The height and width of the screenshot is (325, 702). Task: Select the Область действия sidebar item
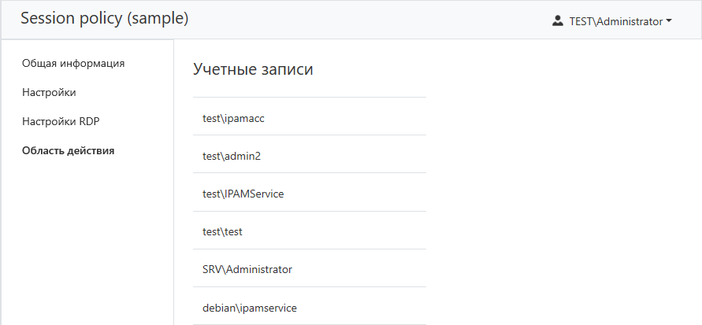pos(68,150)
